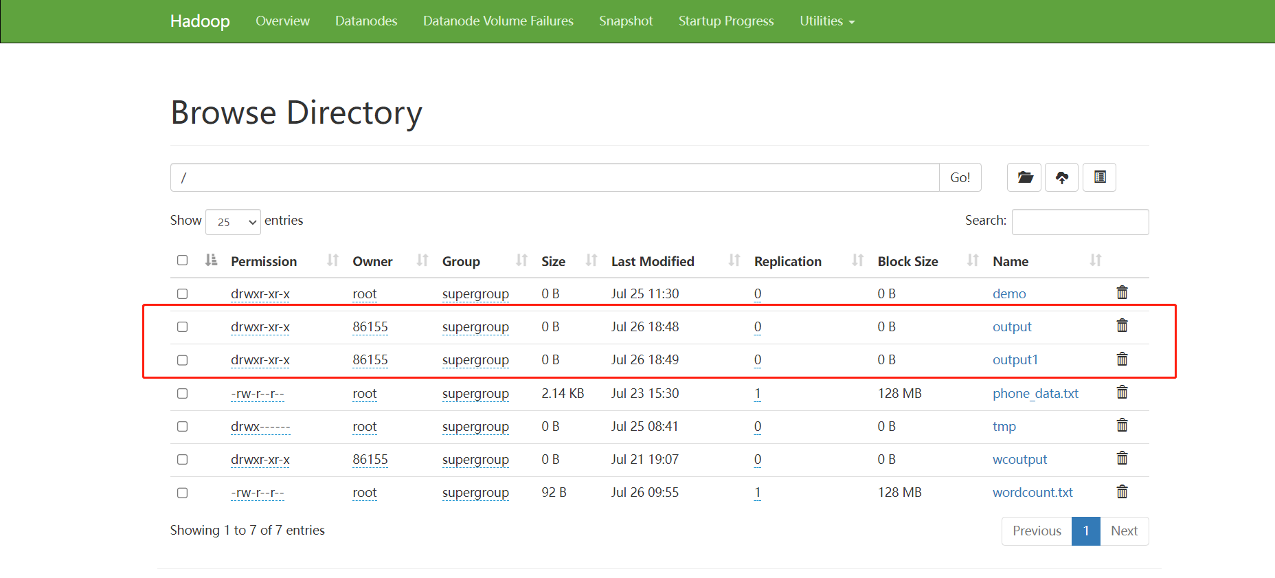Viewport: 1275px width, 578px height.
Task: Open the output1 directory link
Action: coord(1015,359)
